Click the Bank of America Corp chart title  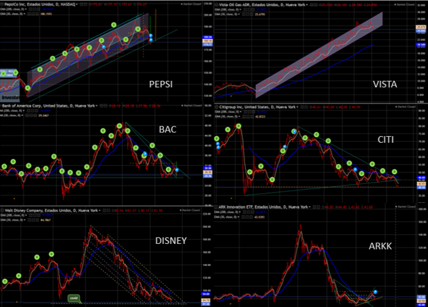pyautogui.click(x=48, y=105)
